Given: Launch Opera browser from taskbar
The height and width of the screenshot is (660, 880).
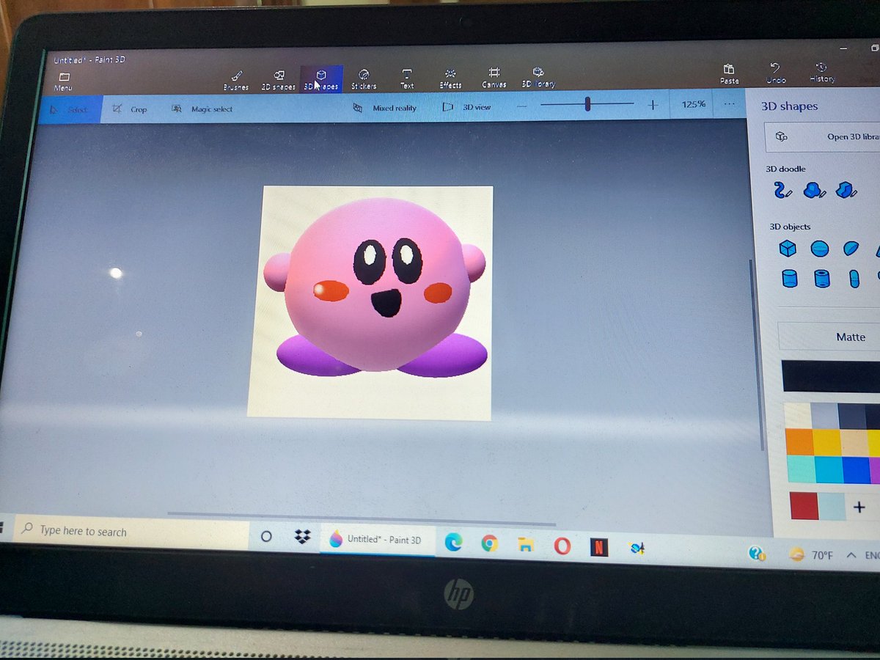Looking at the screenshot, I should (562, 546).
